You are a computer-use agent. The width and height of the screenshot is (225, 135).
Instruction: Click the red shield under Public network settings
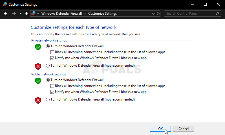point(38,100)
